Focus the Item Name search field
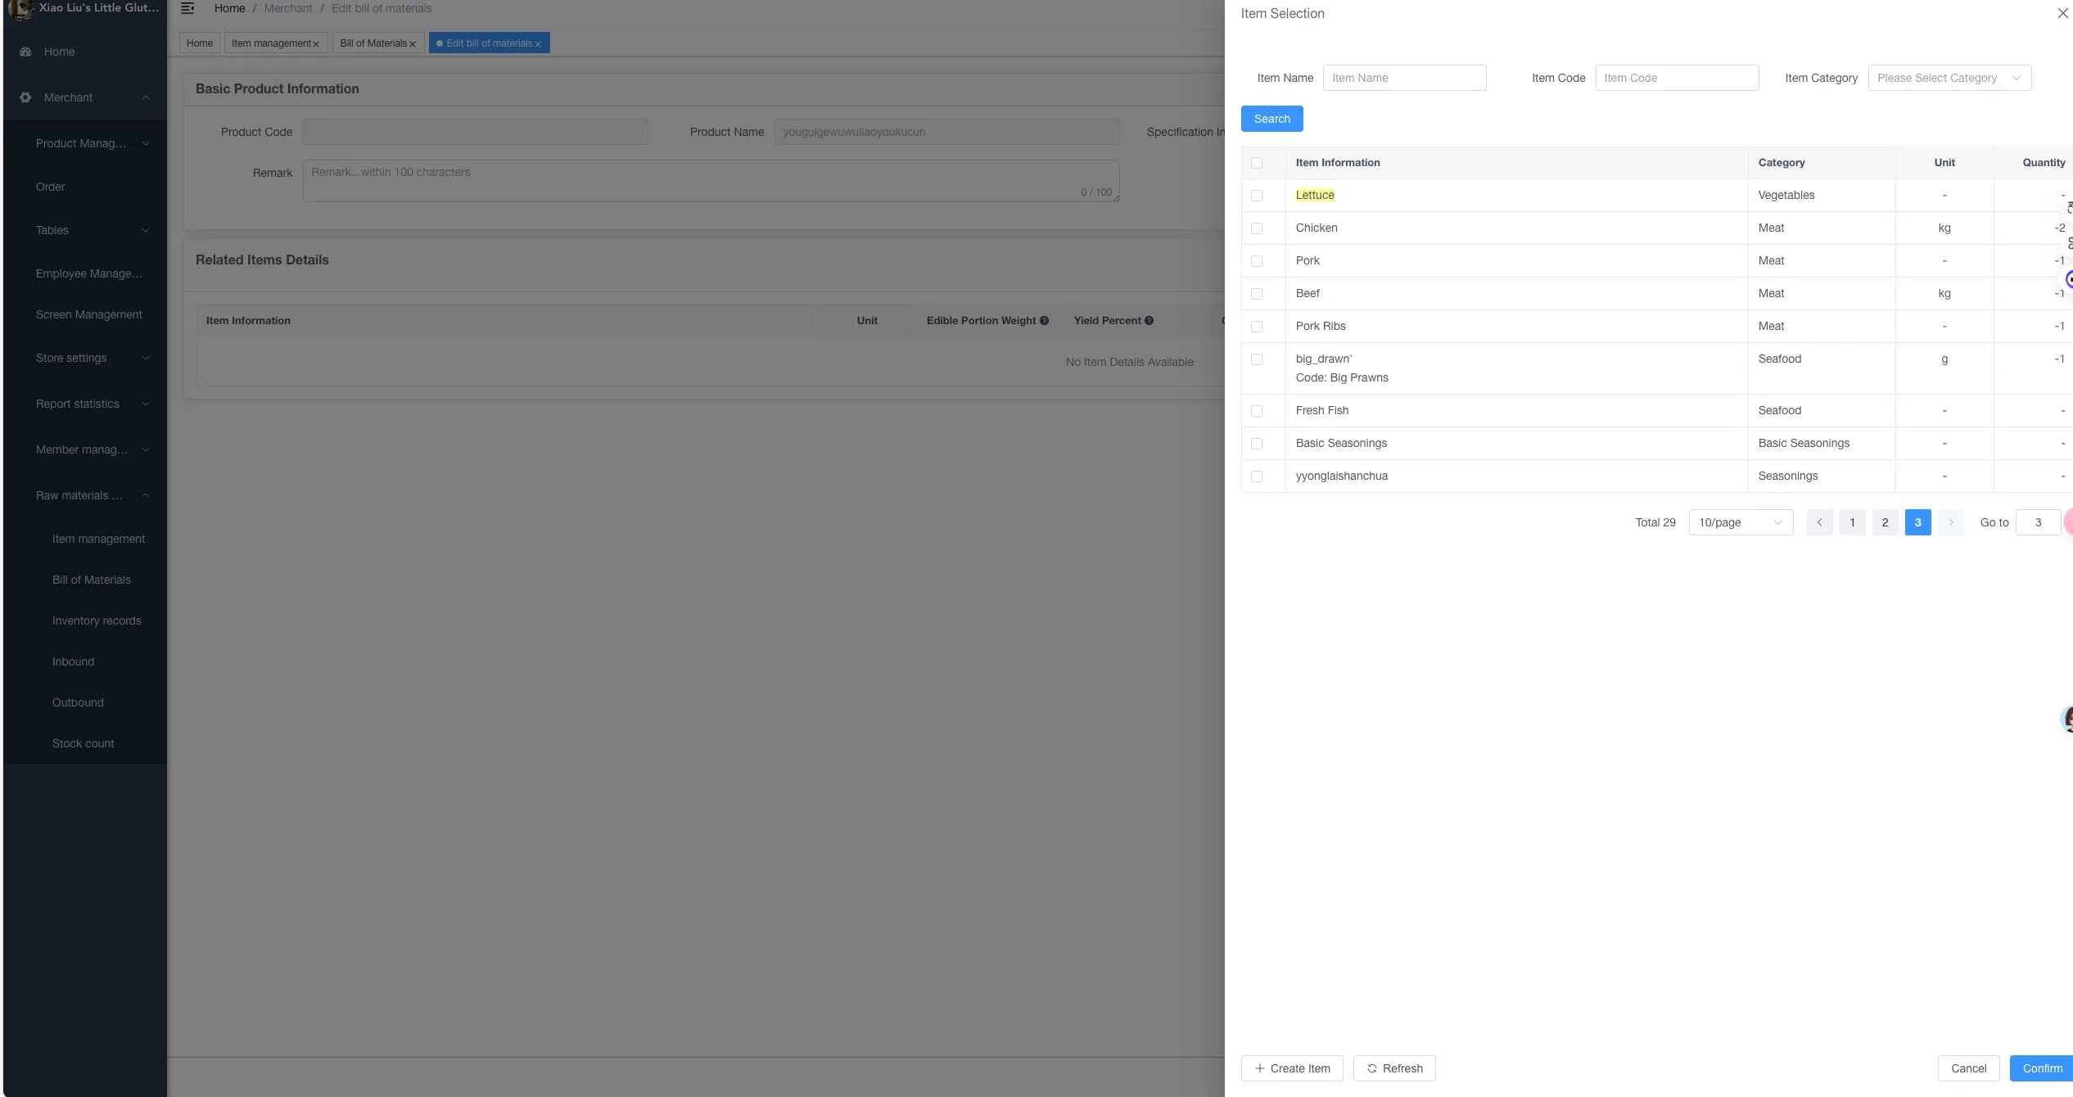 tap(1404, 78)
